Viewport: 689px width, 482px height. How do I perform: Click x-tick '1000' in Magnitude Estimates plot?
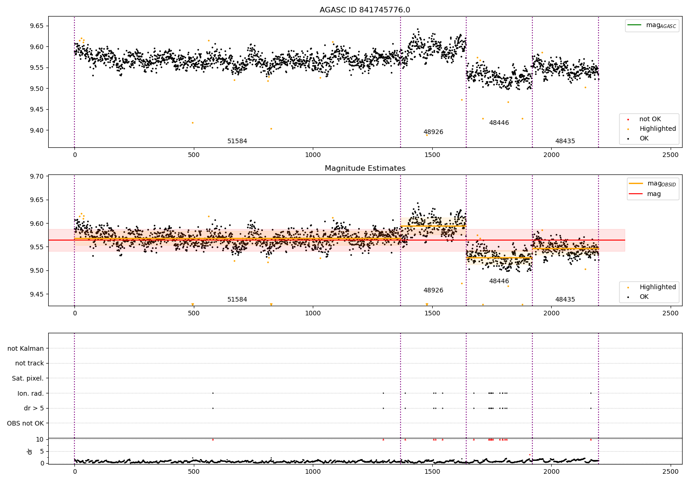[x=313, y=314]
